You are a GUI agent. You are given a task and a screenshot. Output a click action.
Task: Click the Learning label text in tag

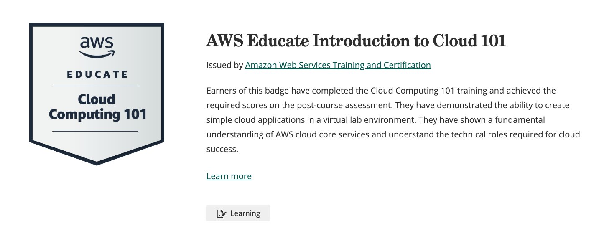coord(245,213)
